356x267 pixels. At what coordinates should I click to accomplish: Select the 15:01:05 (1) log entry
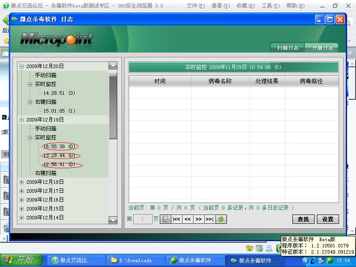point(59,111)
